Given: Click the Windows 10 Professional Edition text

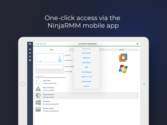Looking at the screenshot, I should click(x=51, y=78).
